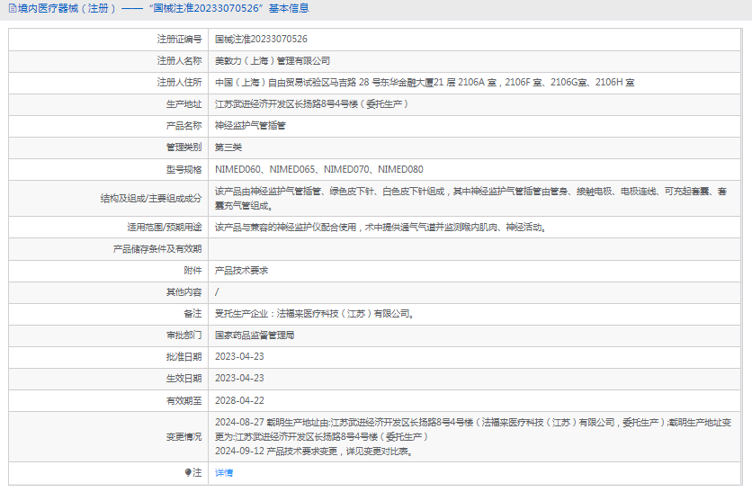Click approval department 国家药品监督管理局
The width and height of the screenshot is (752, 492).
click(255, 335)
